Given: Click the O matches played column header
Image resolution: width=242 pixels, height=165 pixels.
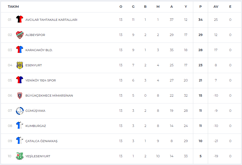Looking at the screenshot, I should (x=121, y=7).
